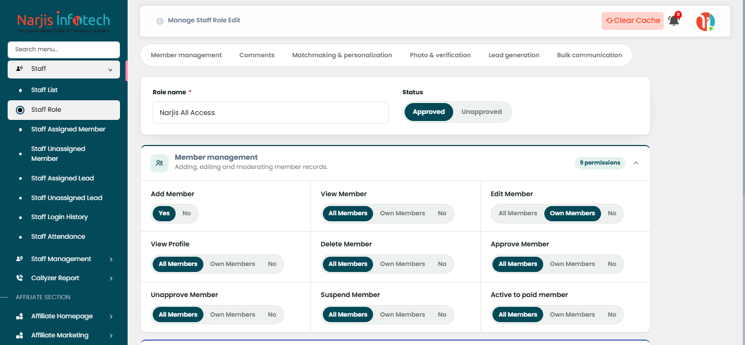The height and width of the screenshot is (345, 745).
Task: Set Status to Unapproved
Action: pyautogui.click(x=482, y=112)
